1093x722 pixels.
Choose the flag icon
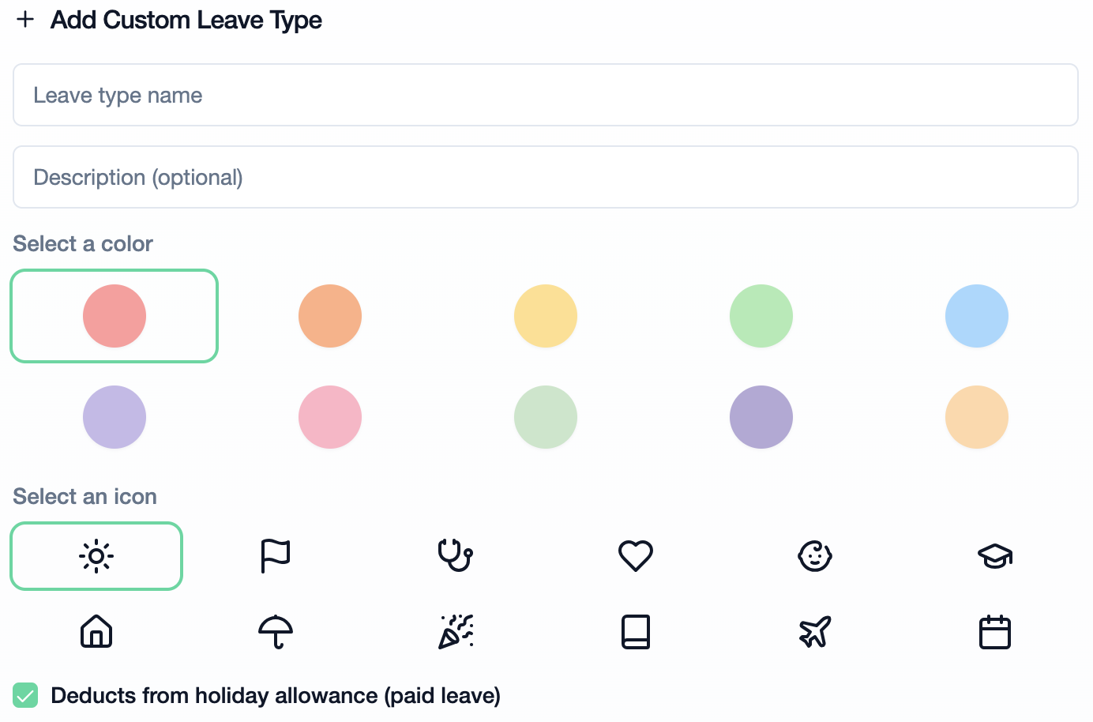pos(276,556)
